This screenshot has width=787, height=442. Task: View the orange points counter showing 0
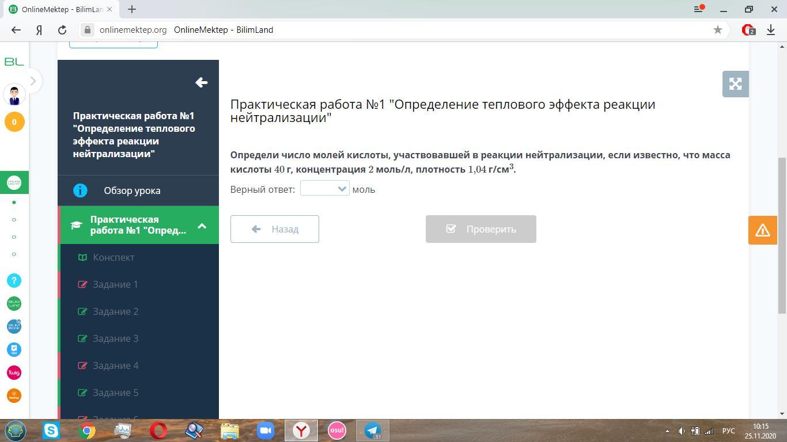tap(14, 122)
